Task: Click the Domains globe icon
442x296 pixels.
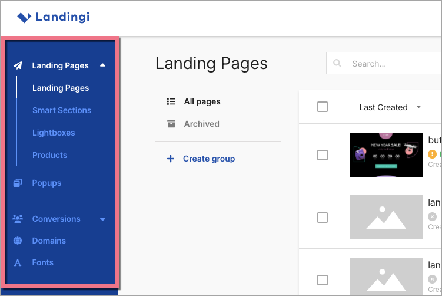Action: (x=18, y=241)
